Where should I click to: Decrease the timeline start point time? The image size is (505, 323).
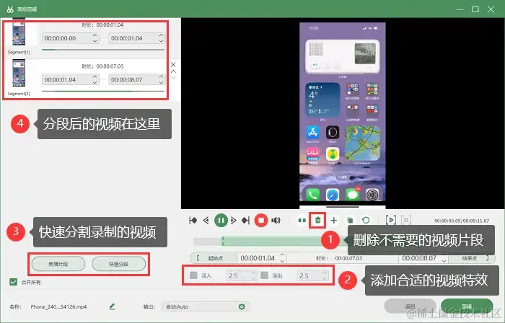(283, 261)
